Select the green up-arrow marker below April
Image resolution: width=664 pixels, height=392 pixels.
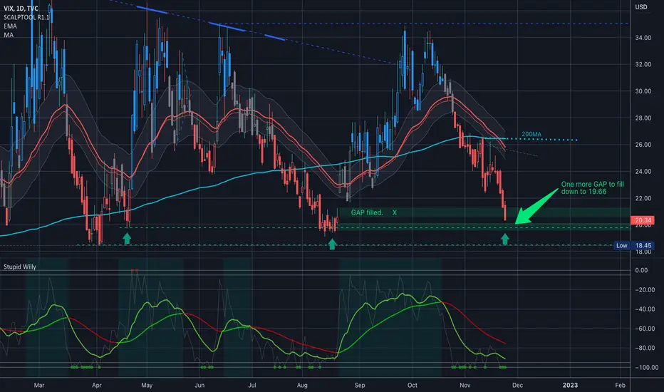pyautogui.click(x=127, y=239)
